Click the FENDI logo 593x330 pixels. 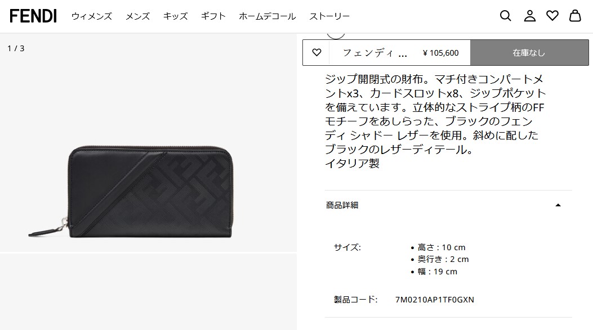coord(33,16)
